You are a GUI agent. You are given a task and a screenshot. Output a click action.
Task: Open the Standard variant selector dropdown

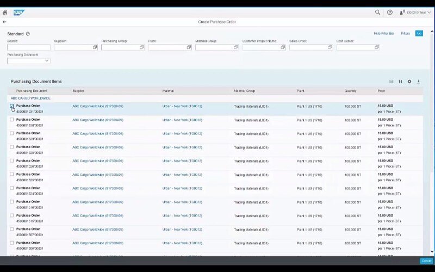[28, 34]
